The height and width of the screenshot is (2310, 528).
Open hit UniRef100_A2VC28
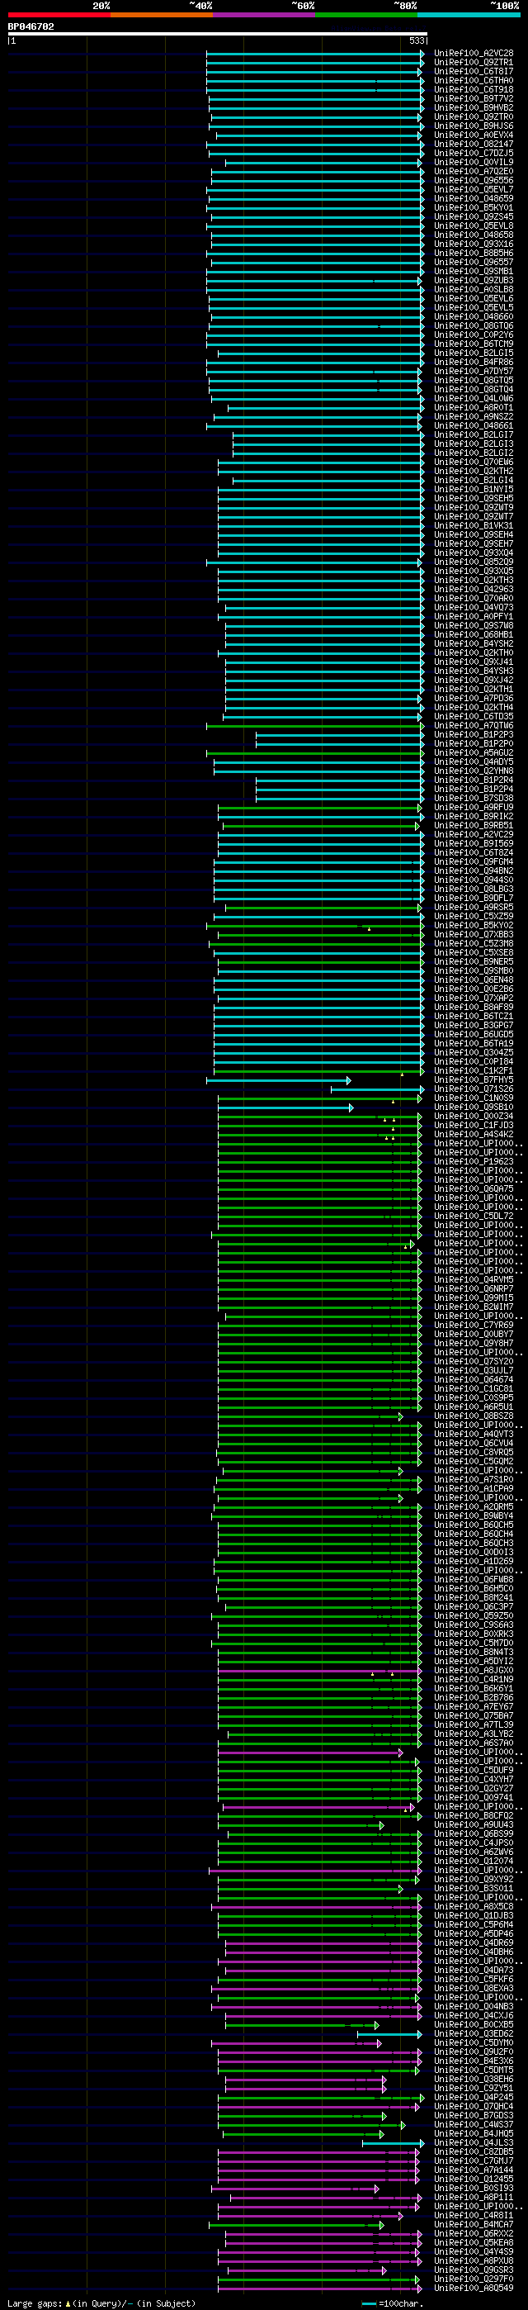point(474,54)
